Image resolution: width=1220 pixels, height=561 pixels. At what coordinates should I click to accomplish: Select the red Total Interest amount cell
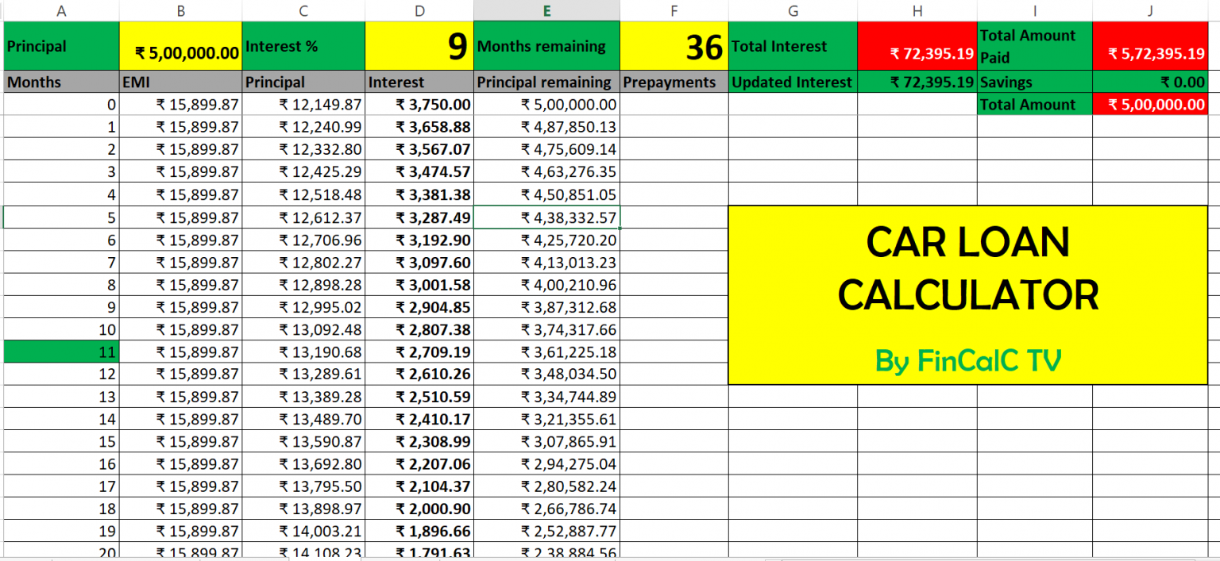click(917, 45)
